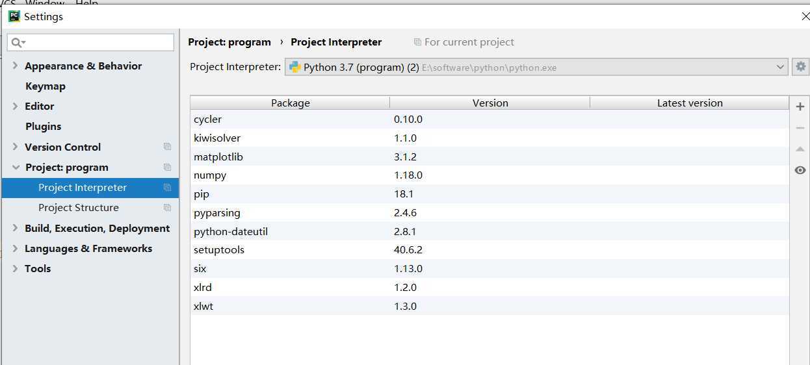This screenshot has height=365, width=810.
Task: Click per-project icon beside Version Control
Action: [167, 147]
